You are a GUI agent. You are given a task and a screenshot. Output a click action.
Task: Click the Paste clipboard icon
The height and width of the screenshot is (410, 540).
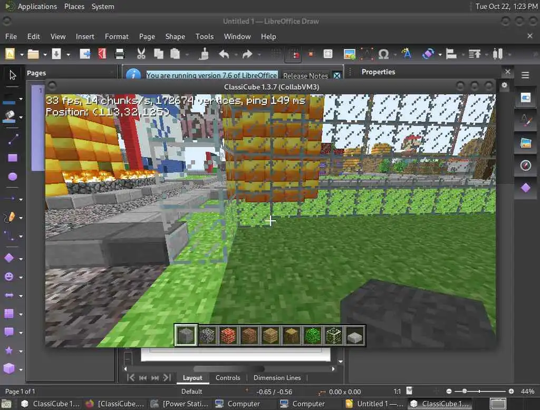pyautogui.click(x=175, y=54)
